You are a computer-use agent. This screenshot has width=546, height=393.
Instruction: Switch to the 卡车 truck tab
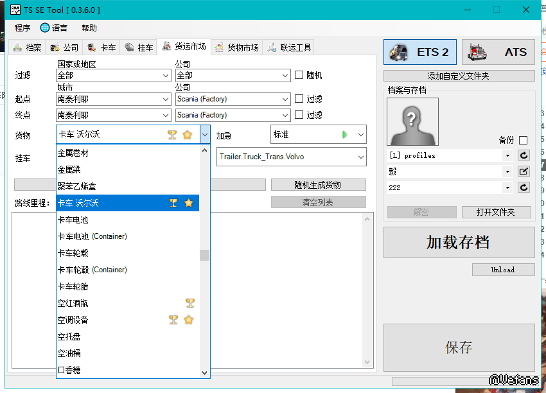[101, 48]
